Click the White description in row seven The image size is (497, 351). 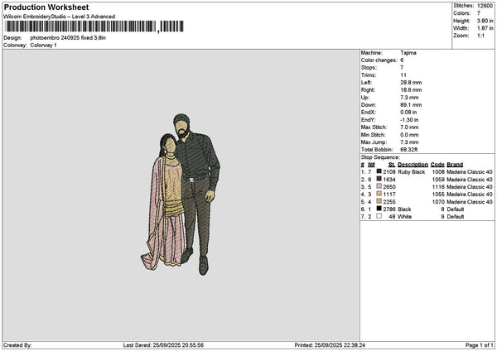404,217
